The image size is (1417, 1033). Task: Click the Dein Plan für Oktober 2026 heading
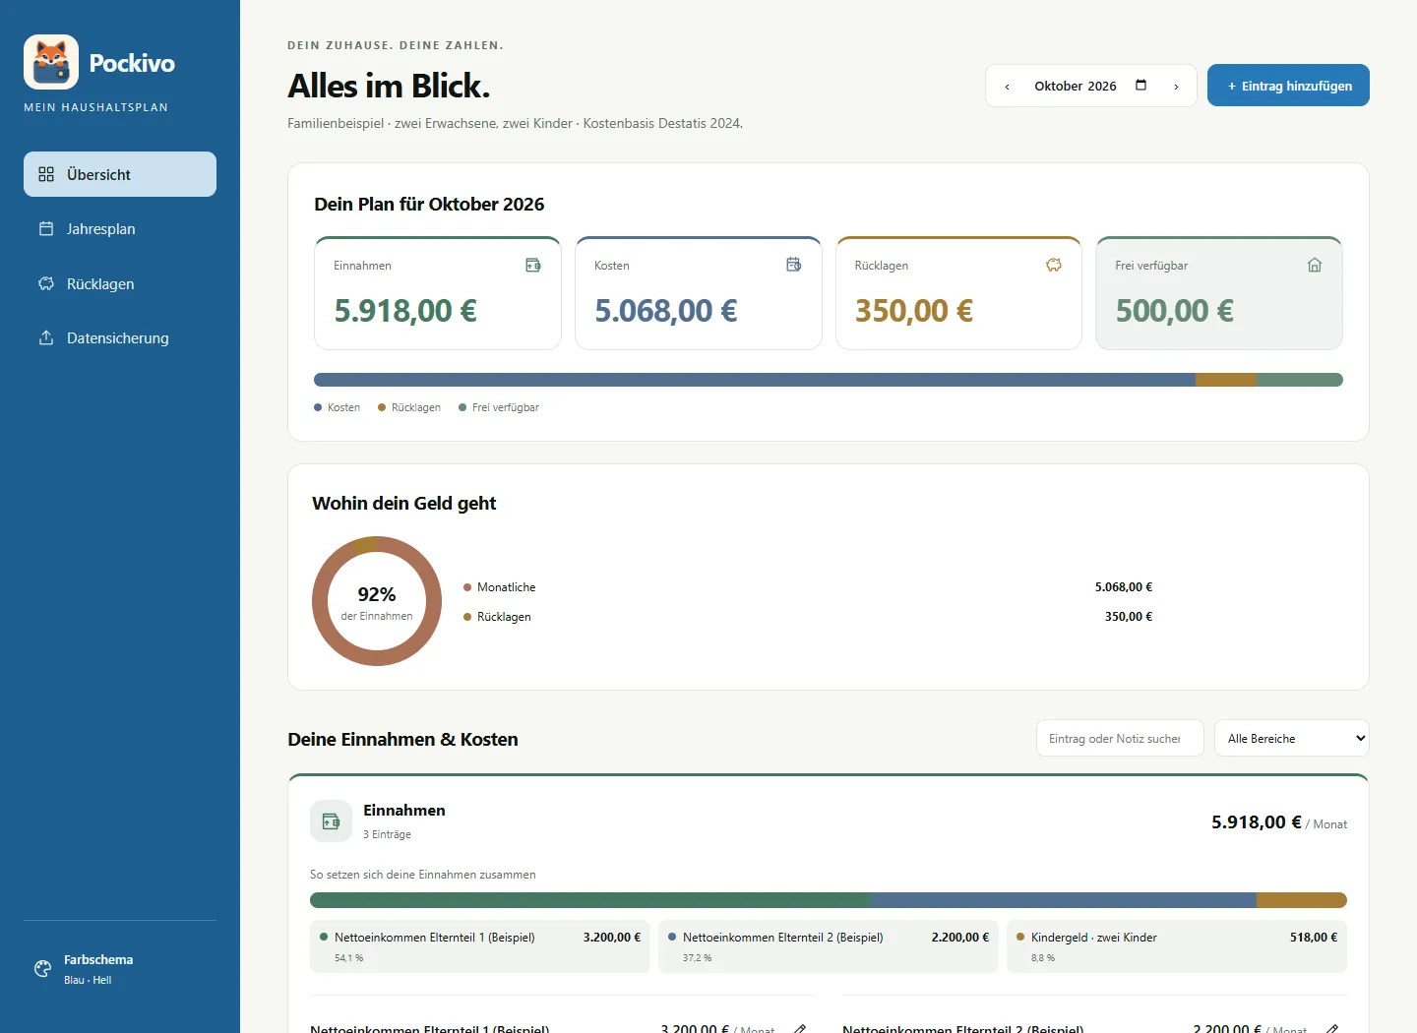click(x=429, y=205)
